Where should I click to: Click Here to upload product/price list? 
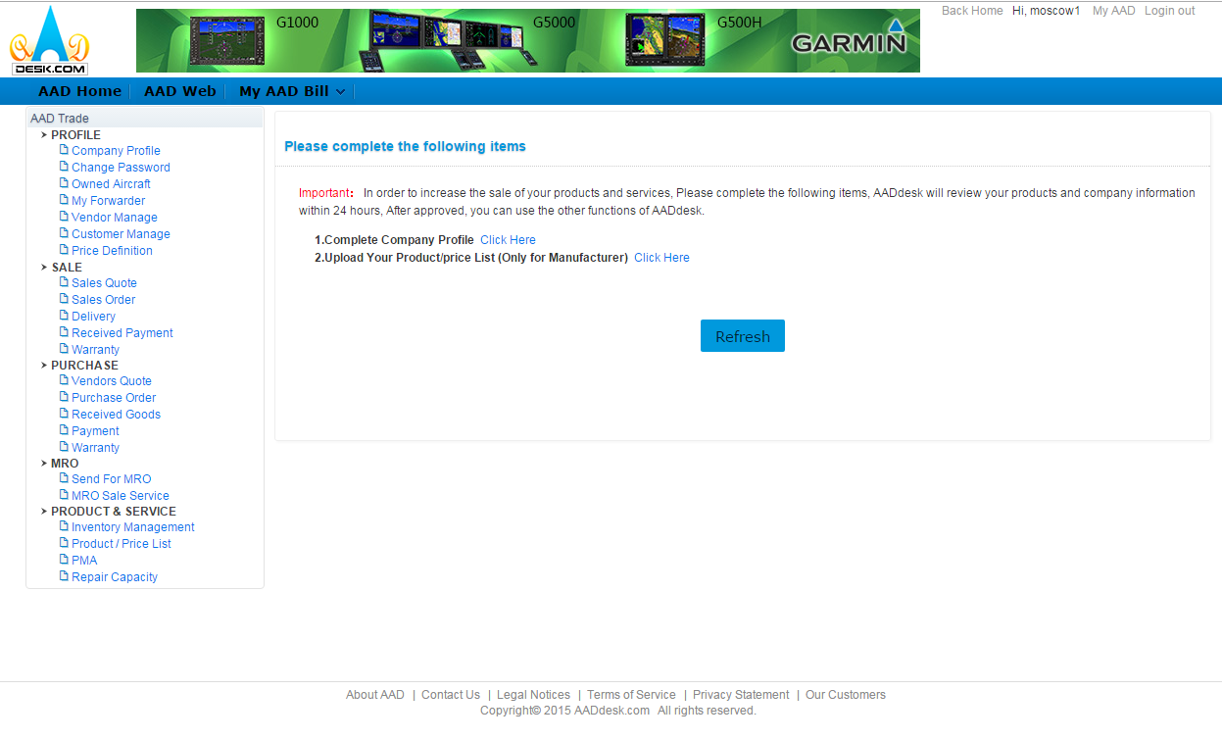click(661, 257)
